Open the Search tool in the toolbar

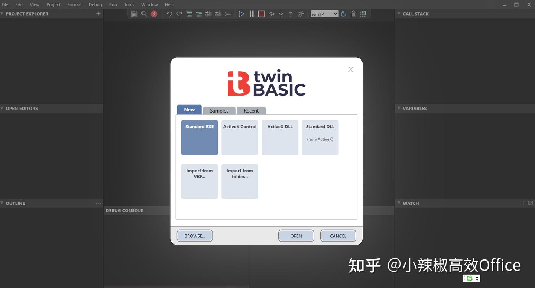tap(144, 14)
